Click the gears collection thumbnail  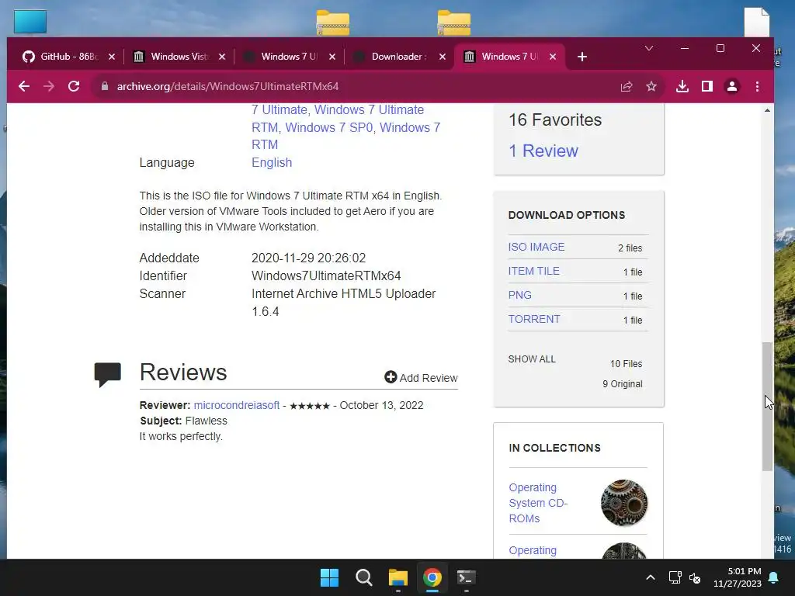(624, 503)
